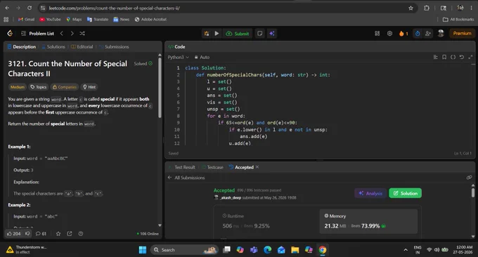The image size is (478, 257).
Task: Expand the Topics tag
Action: coord(39,87)
